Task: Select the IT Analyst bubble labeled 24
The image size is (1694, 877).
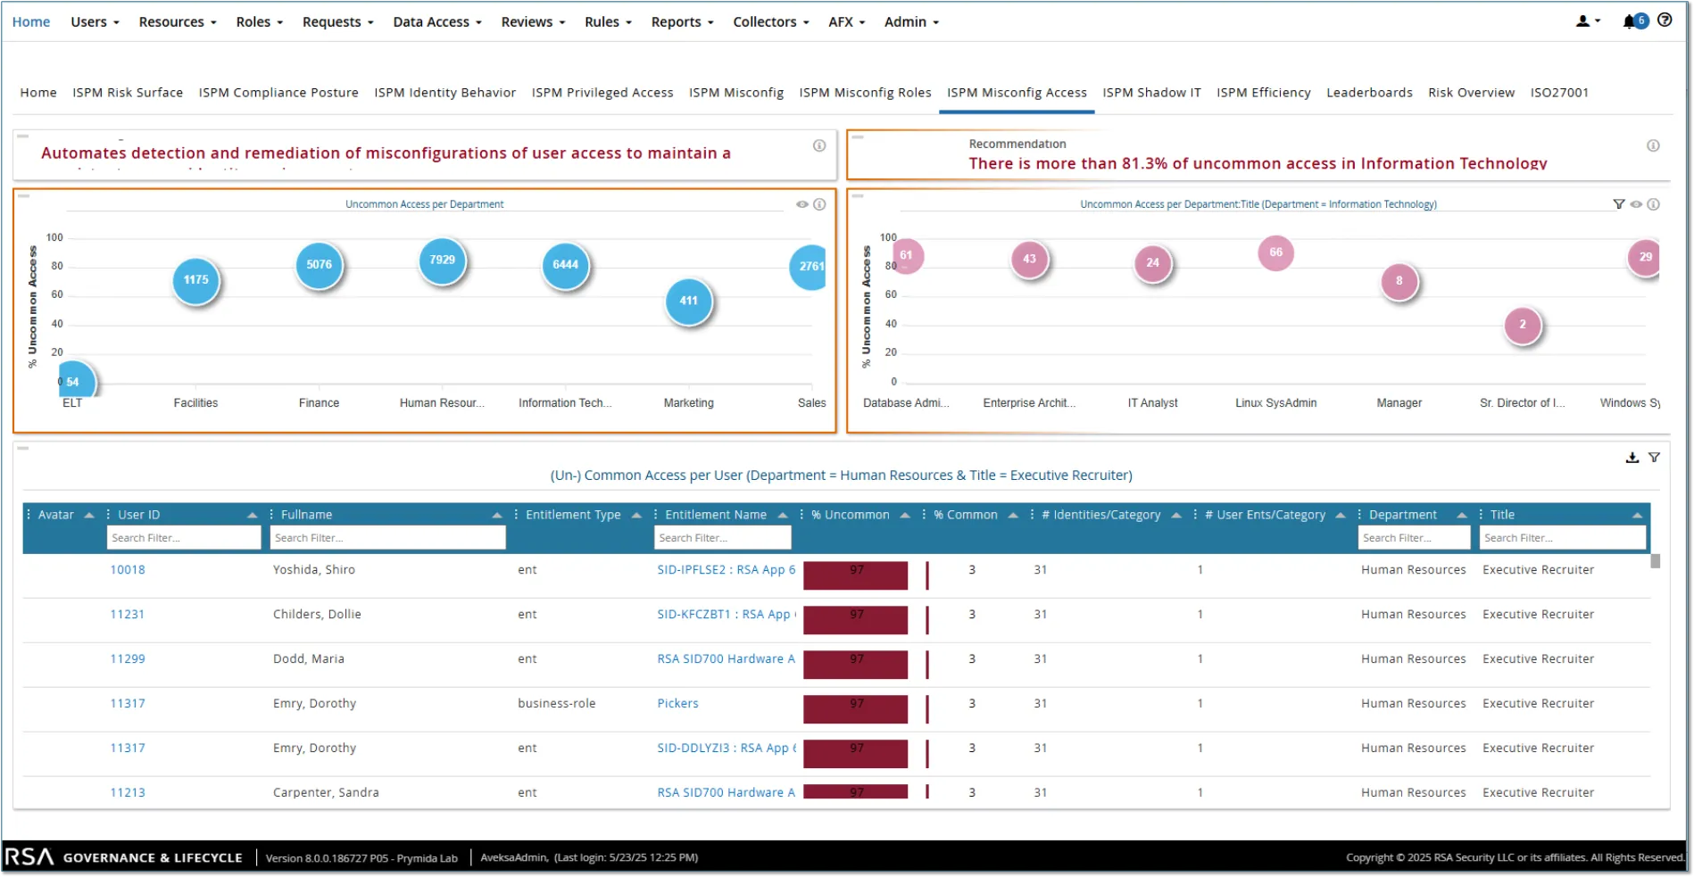Action: tap(1152, 263)
